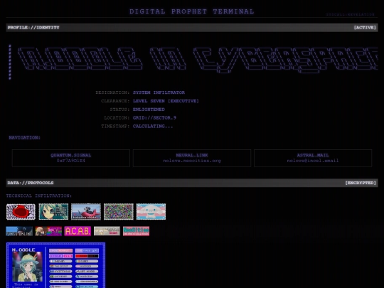The image size is (384, 288).
Task: Click the purple-pink second-row userbox
Action: point(60,256)
